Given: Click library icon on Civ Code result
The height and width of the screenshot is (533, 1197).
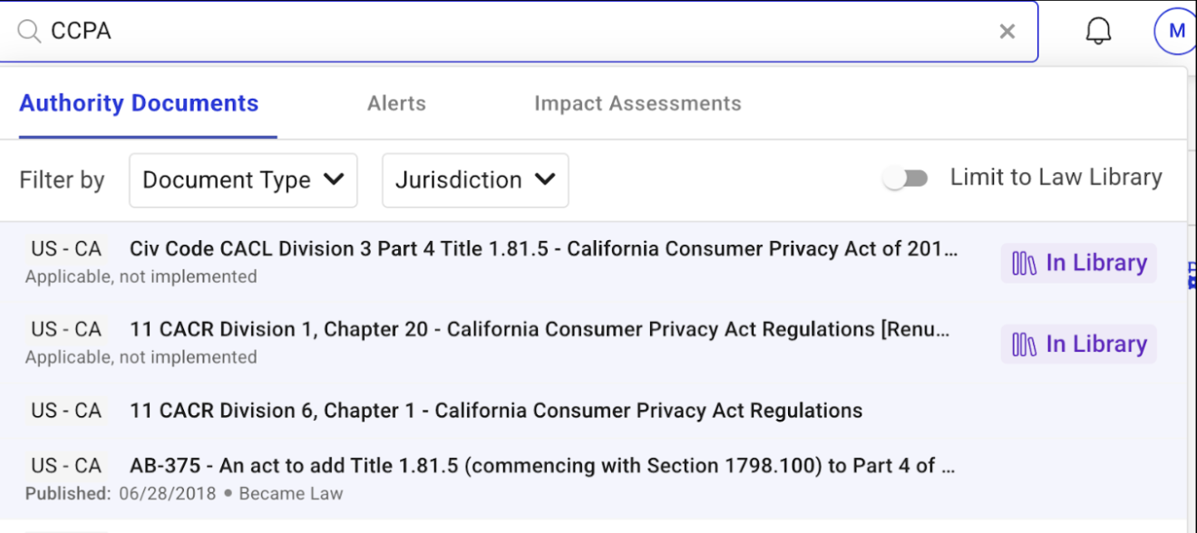Looking at the screenshot, I should click(1025, 264).
